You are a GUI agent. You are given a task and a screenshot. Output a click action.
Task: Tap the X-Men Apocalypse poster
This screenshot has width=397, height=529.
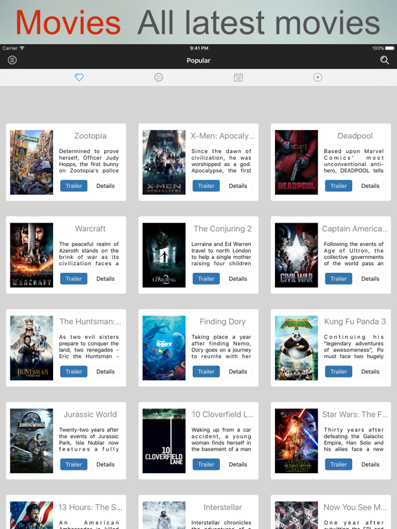164,163
